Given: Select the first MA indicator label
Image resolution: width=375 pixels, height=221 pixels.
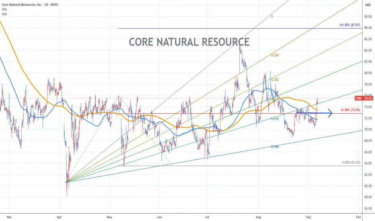Looking at the screenshot, I should pos(4,9).
